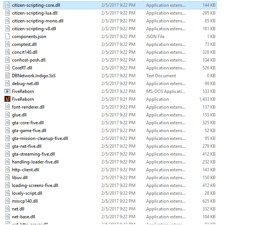Select the gta-net-five.dll file name

click(26, 146)
